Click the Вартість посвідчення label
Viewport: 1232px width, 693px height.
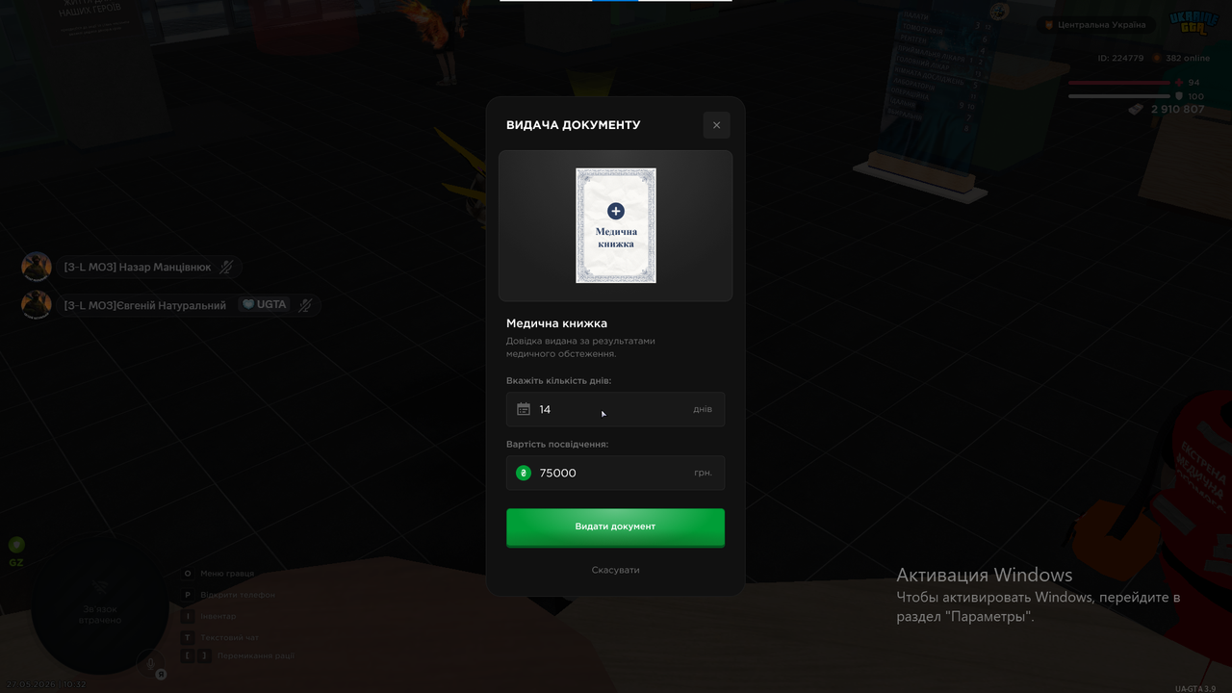pyautogui.click(x=557, y=445)
